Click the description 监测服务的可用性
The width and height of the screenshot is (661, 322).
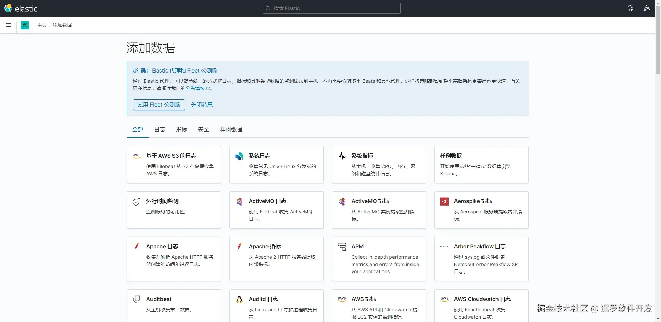click(166, 212)
